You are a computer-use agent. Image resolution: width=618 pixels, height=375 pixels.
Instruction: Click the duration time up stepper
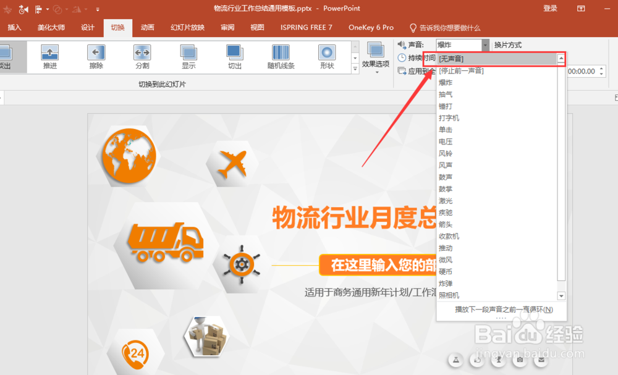click(x=601, y=68)
